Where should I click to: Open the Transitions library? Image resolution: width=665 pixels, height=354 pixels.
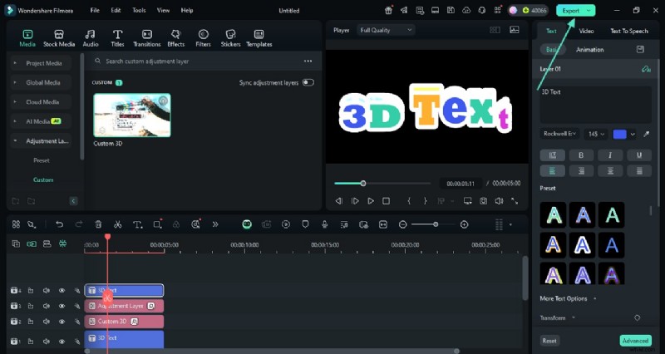(146, 37)
